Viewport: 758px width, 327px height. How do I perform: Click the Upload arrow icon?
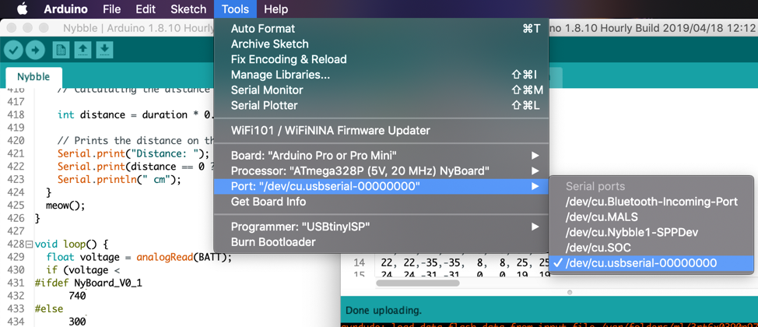click(35, 50)
